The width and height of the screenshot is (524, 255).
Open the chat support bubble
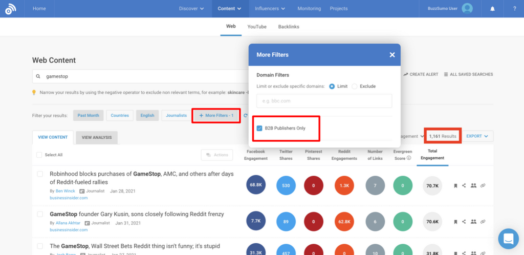pos(508,239)
